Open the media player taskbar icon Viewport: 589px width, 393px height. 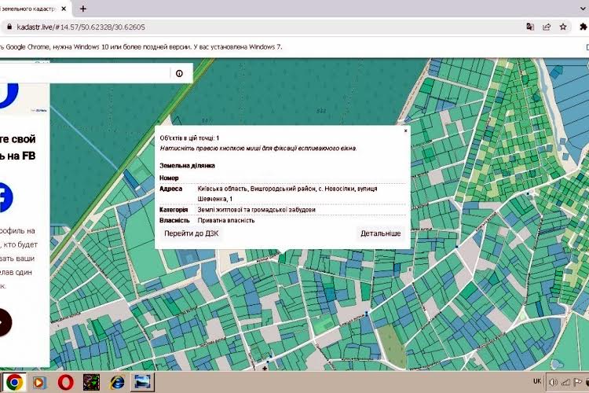point(38,383)
